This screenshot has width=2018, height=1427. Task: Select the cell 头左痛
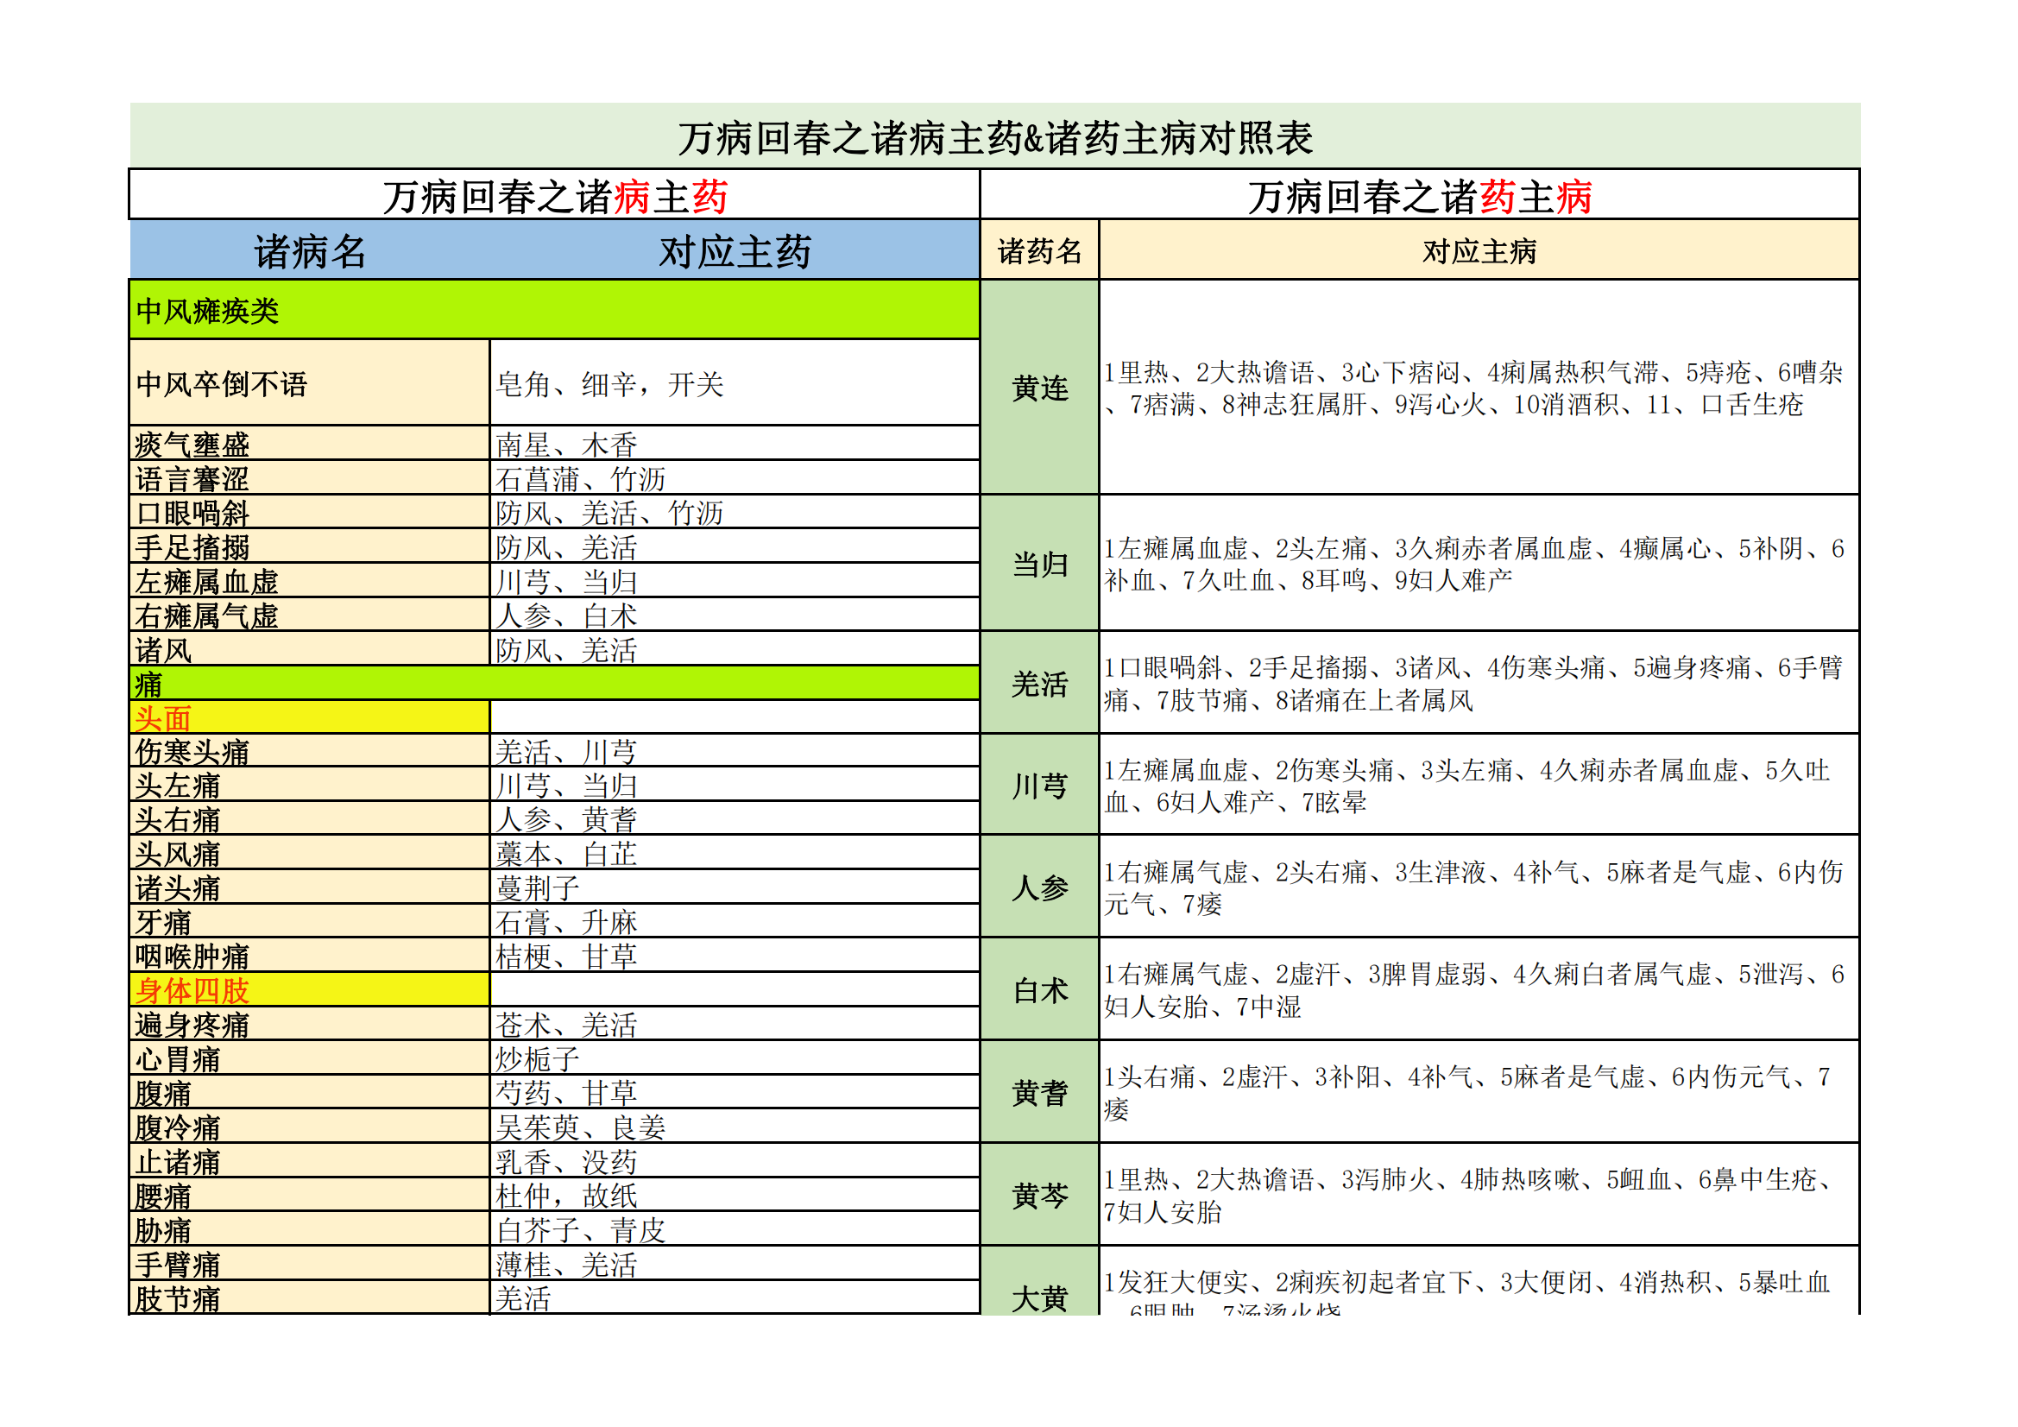309,784
